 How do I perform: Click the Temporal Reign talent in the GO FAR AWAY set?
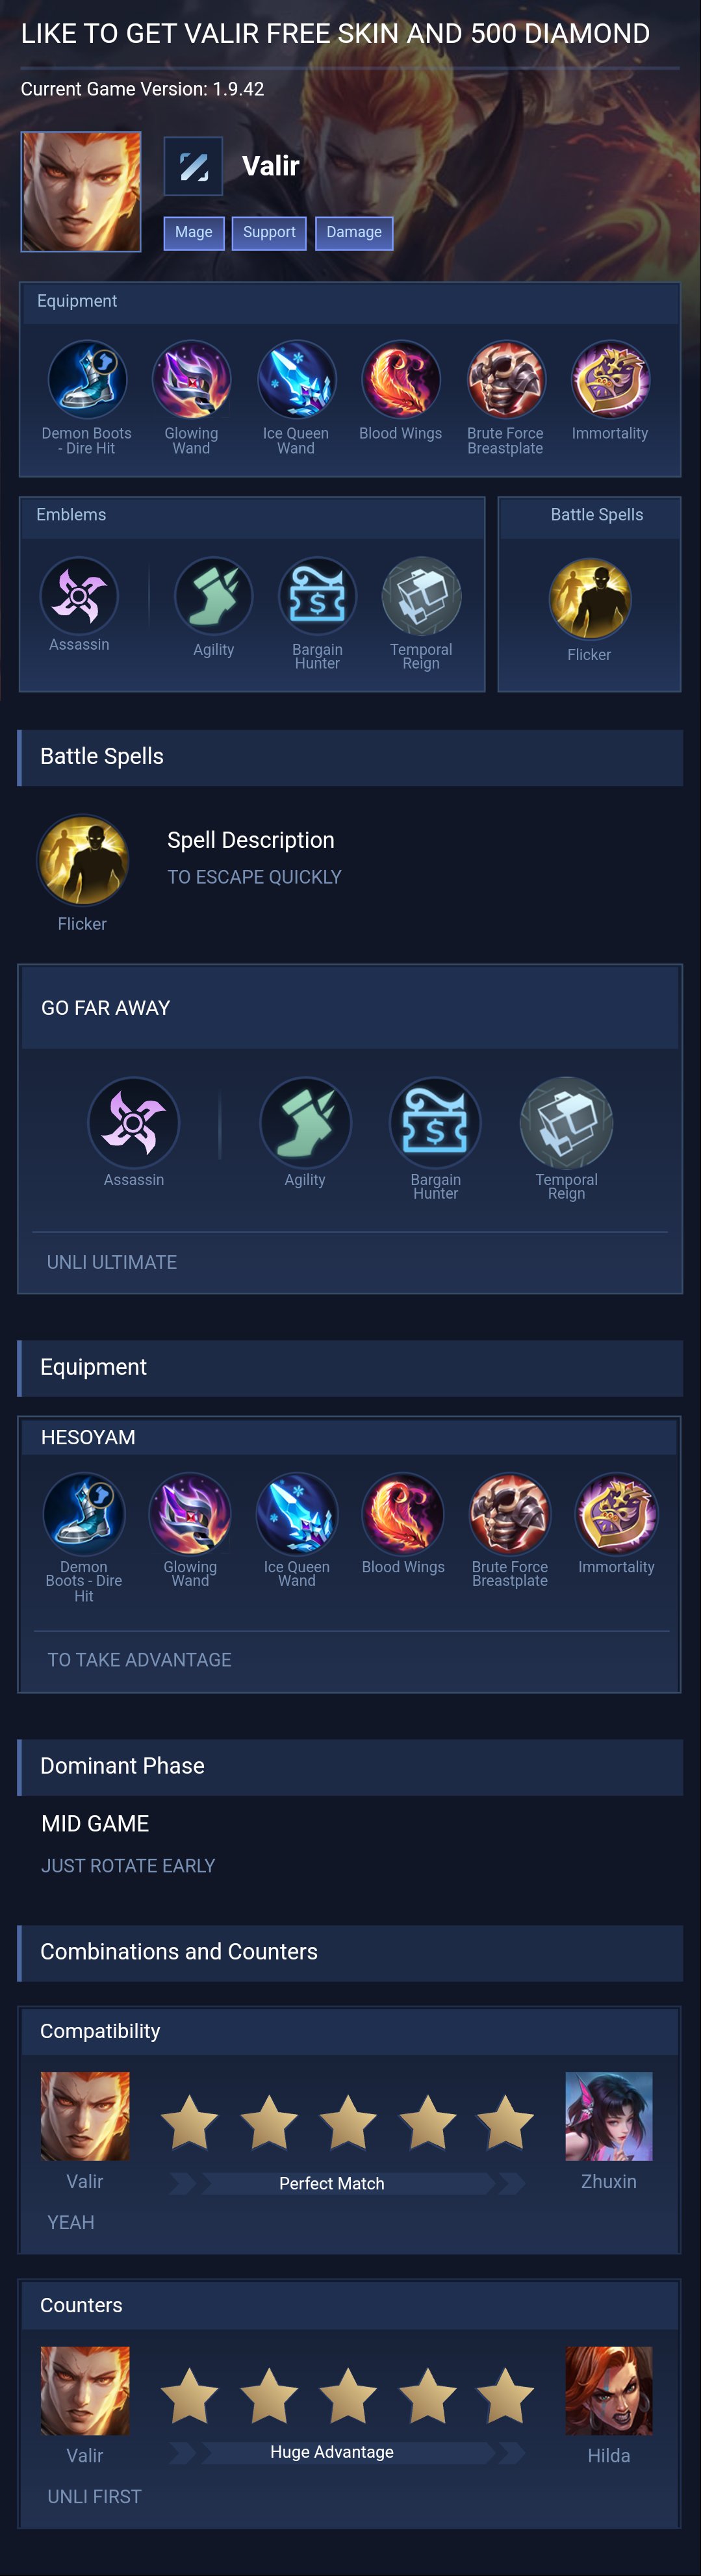tap(566, 1122)
